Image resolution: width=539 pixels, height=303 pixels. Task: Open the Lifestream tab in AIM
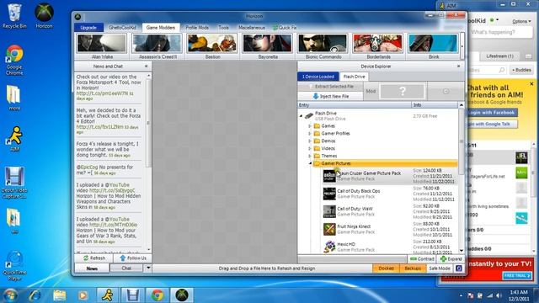[x=499, y=56]
